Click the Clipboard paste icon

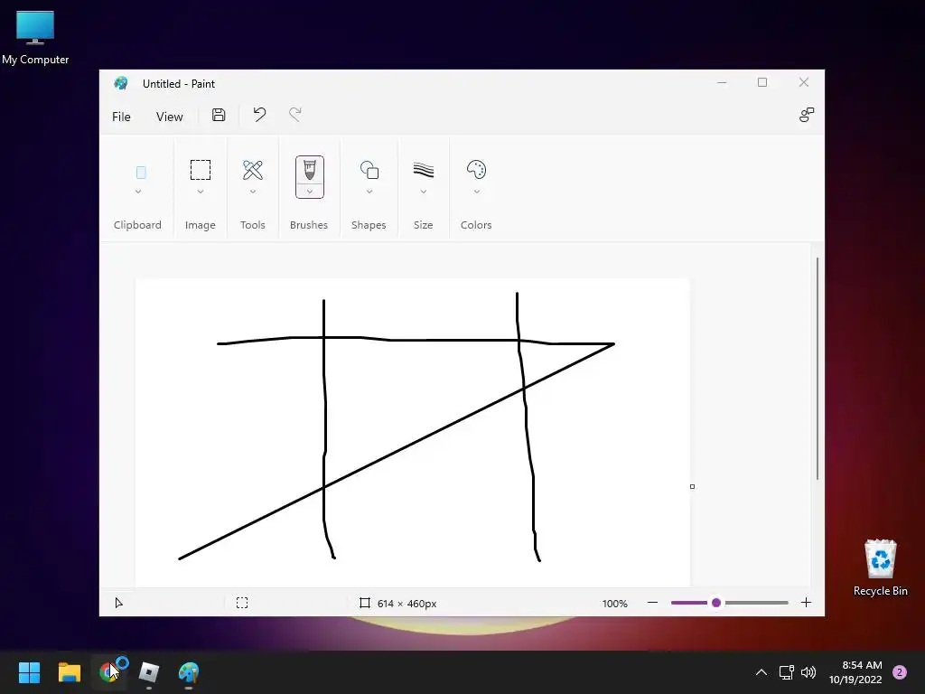click(141, 173)
